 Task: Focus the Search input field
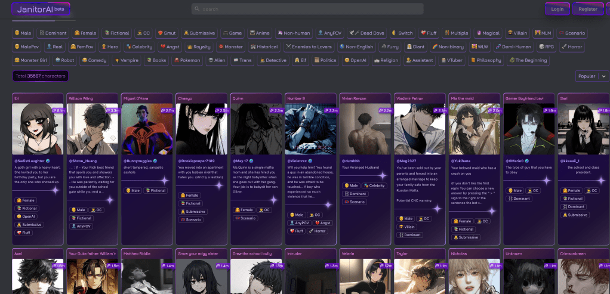[307, 9]
